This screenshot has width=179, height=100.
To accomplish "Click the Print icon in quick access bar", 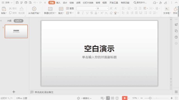I will (26, 2).
